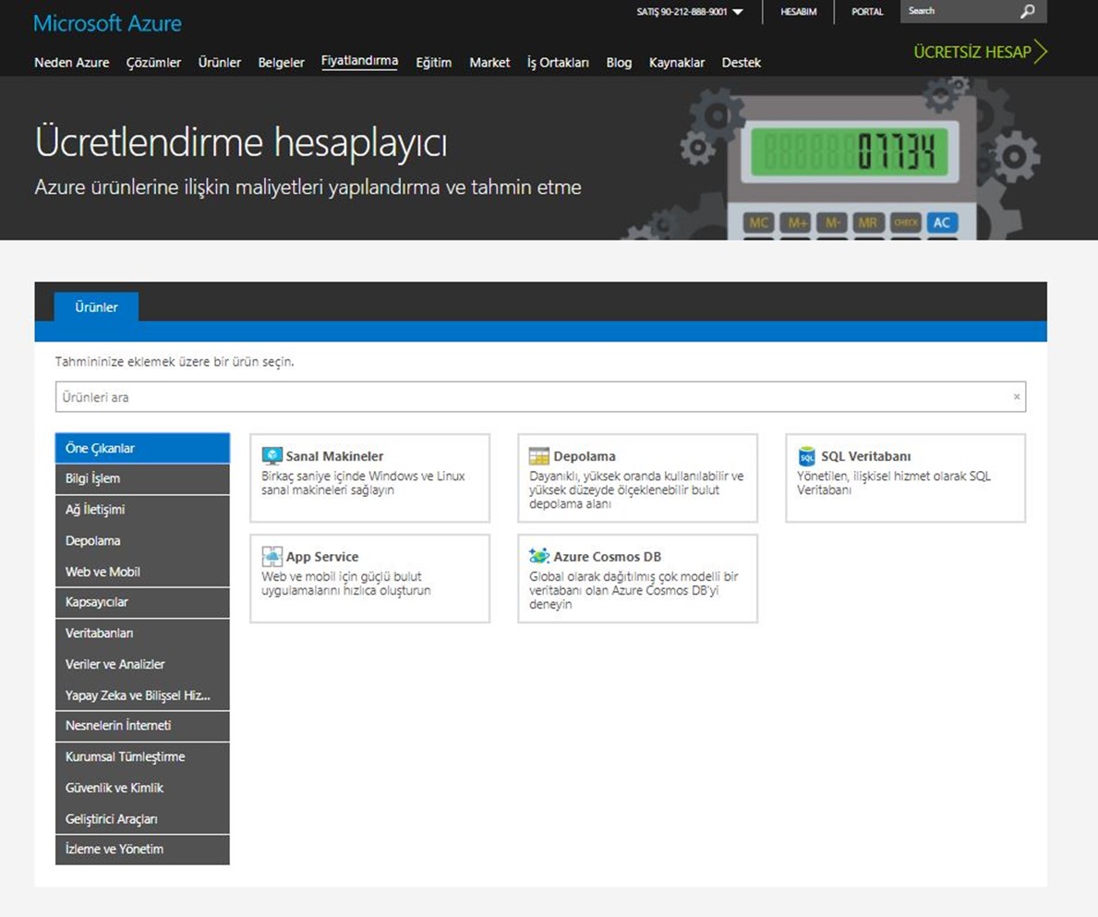
Task: Click the Depolama table icon
Action: coord(539,455)
